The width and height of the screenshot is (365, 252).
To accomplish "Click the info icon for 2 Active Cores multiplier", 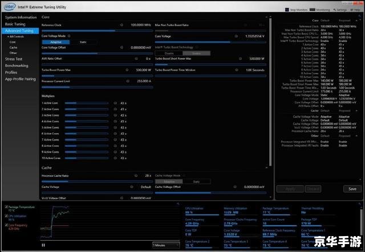I will 115,109.
